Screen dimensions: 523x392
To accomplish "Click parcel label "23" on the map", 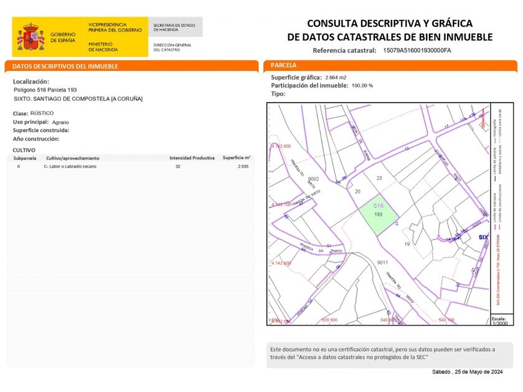I will tap(379, 178).
